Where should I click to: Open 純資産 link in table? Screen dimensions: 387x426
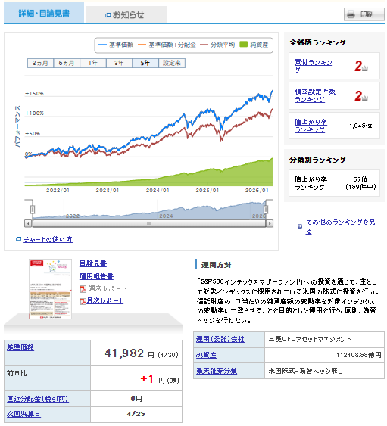pos(206,355)
